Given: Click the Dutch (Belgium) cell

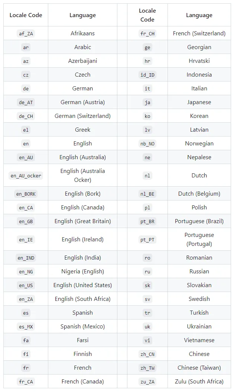Looking at the screenshot, I should tap(199, 194).
